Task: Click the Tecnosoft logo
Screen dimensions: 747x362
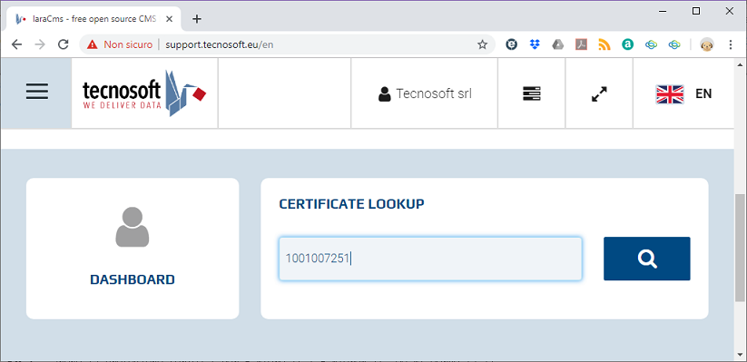Action: coord(144,93)
